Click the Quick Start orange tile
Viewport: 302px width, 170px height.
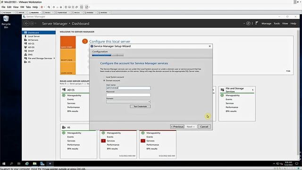[68, 42]
